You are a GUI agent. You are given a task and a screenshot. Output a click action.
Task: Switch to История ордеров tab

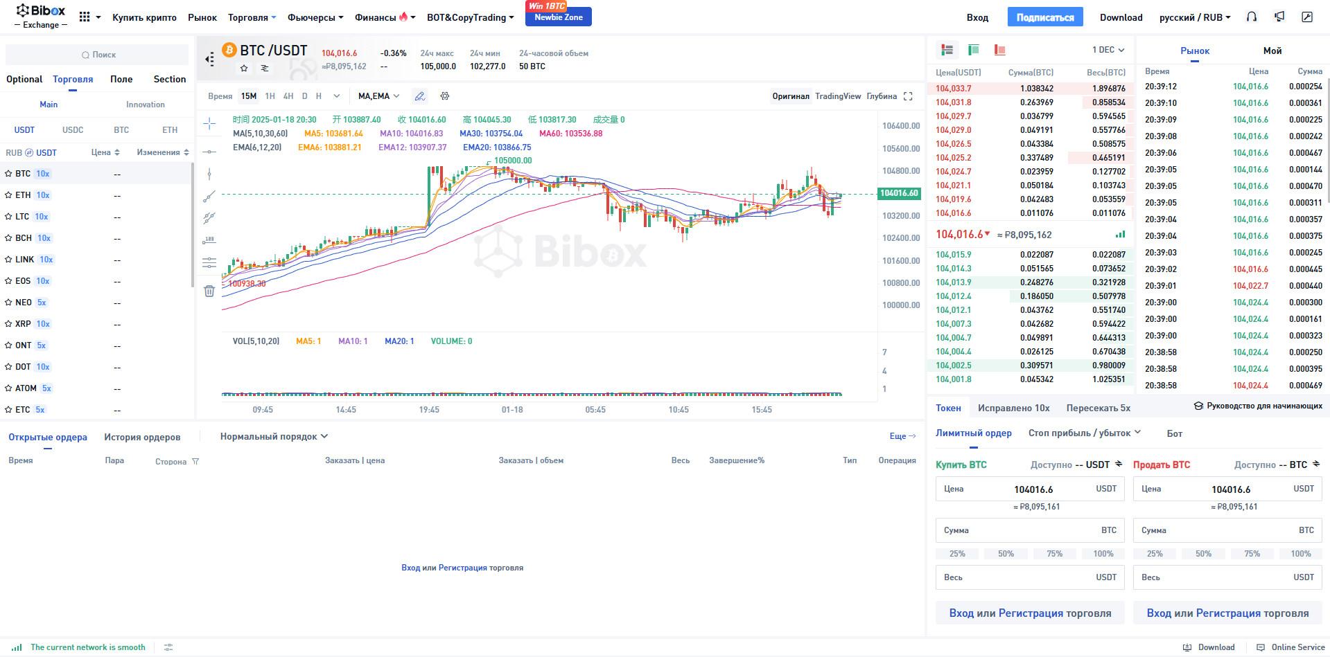coord(142,437)
